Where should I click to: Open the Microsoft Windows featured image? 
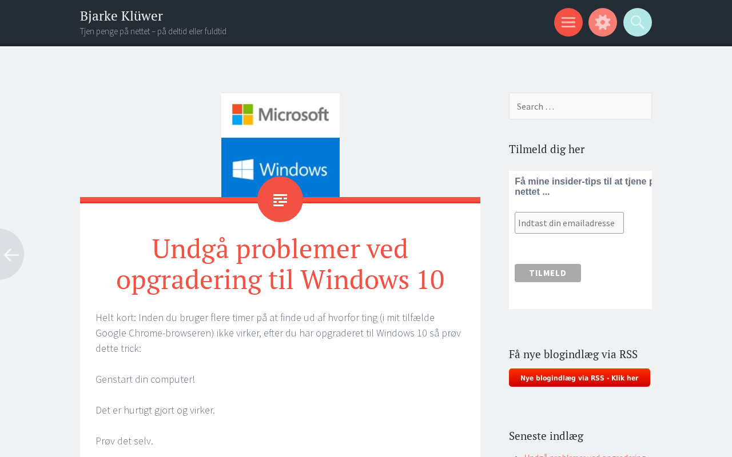280,145
